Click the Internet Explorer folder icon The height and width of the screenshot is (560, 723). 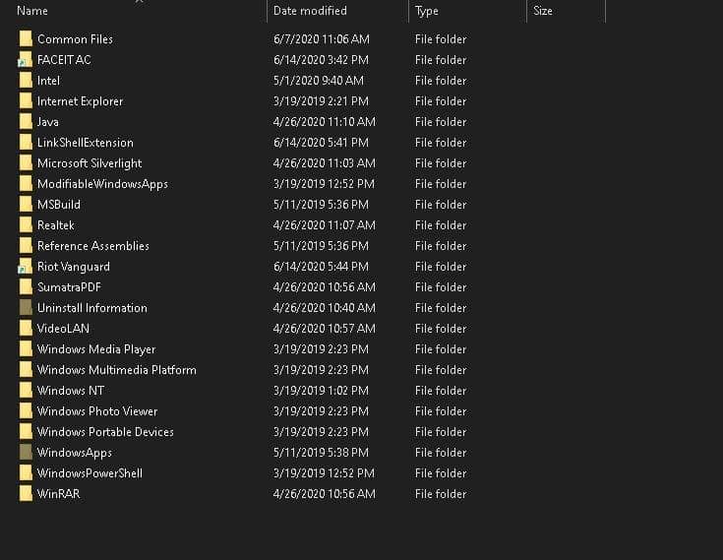(x=26, y=101)
